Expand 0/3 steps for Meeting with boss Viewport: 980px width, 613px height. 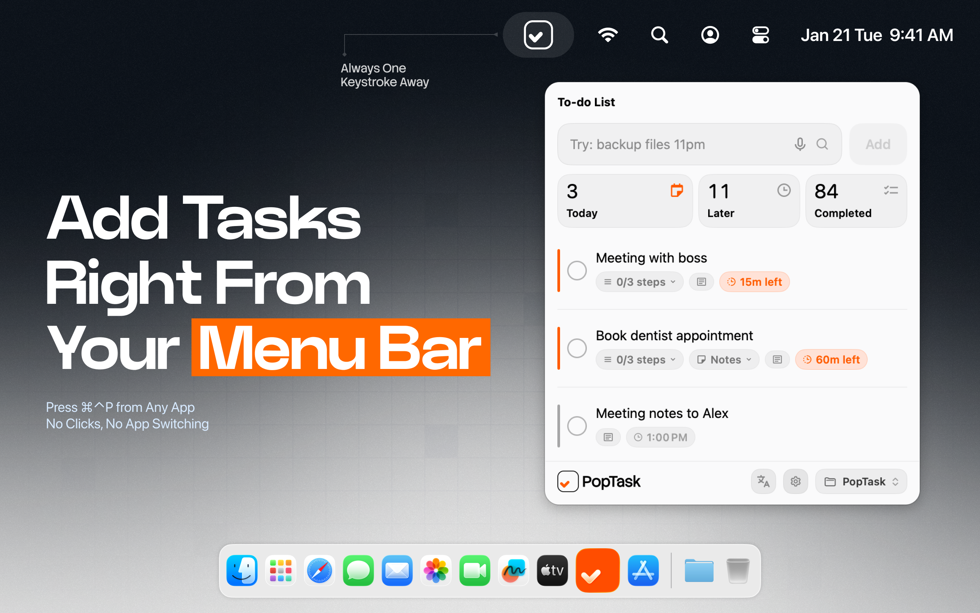(x=639, y=282)
